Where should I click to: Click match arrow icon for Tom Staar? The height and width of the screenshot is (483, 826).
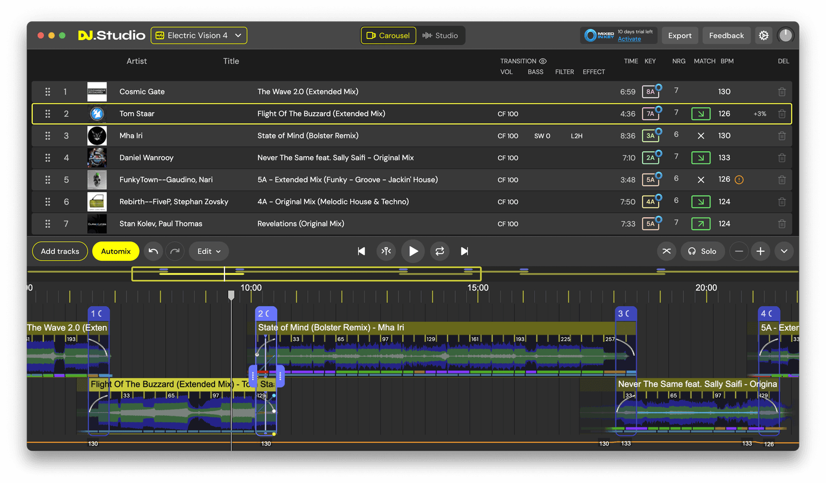(700, 114)
